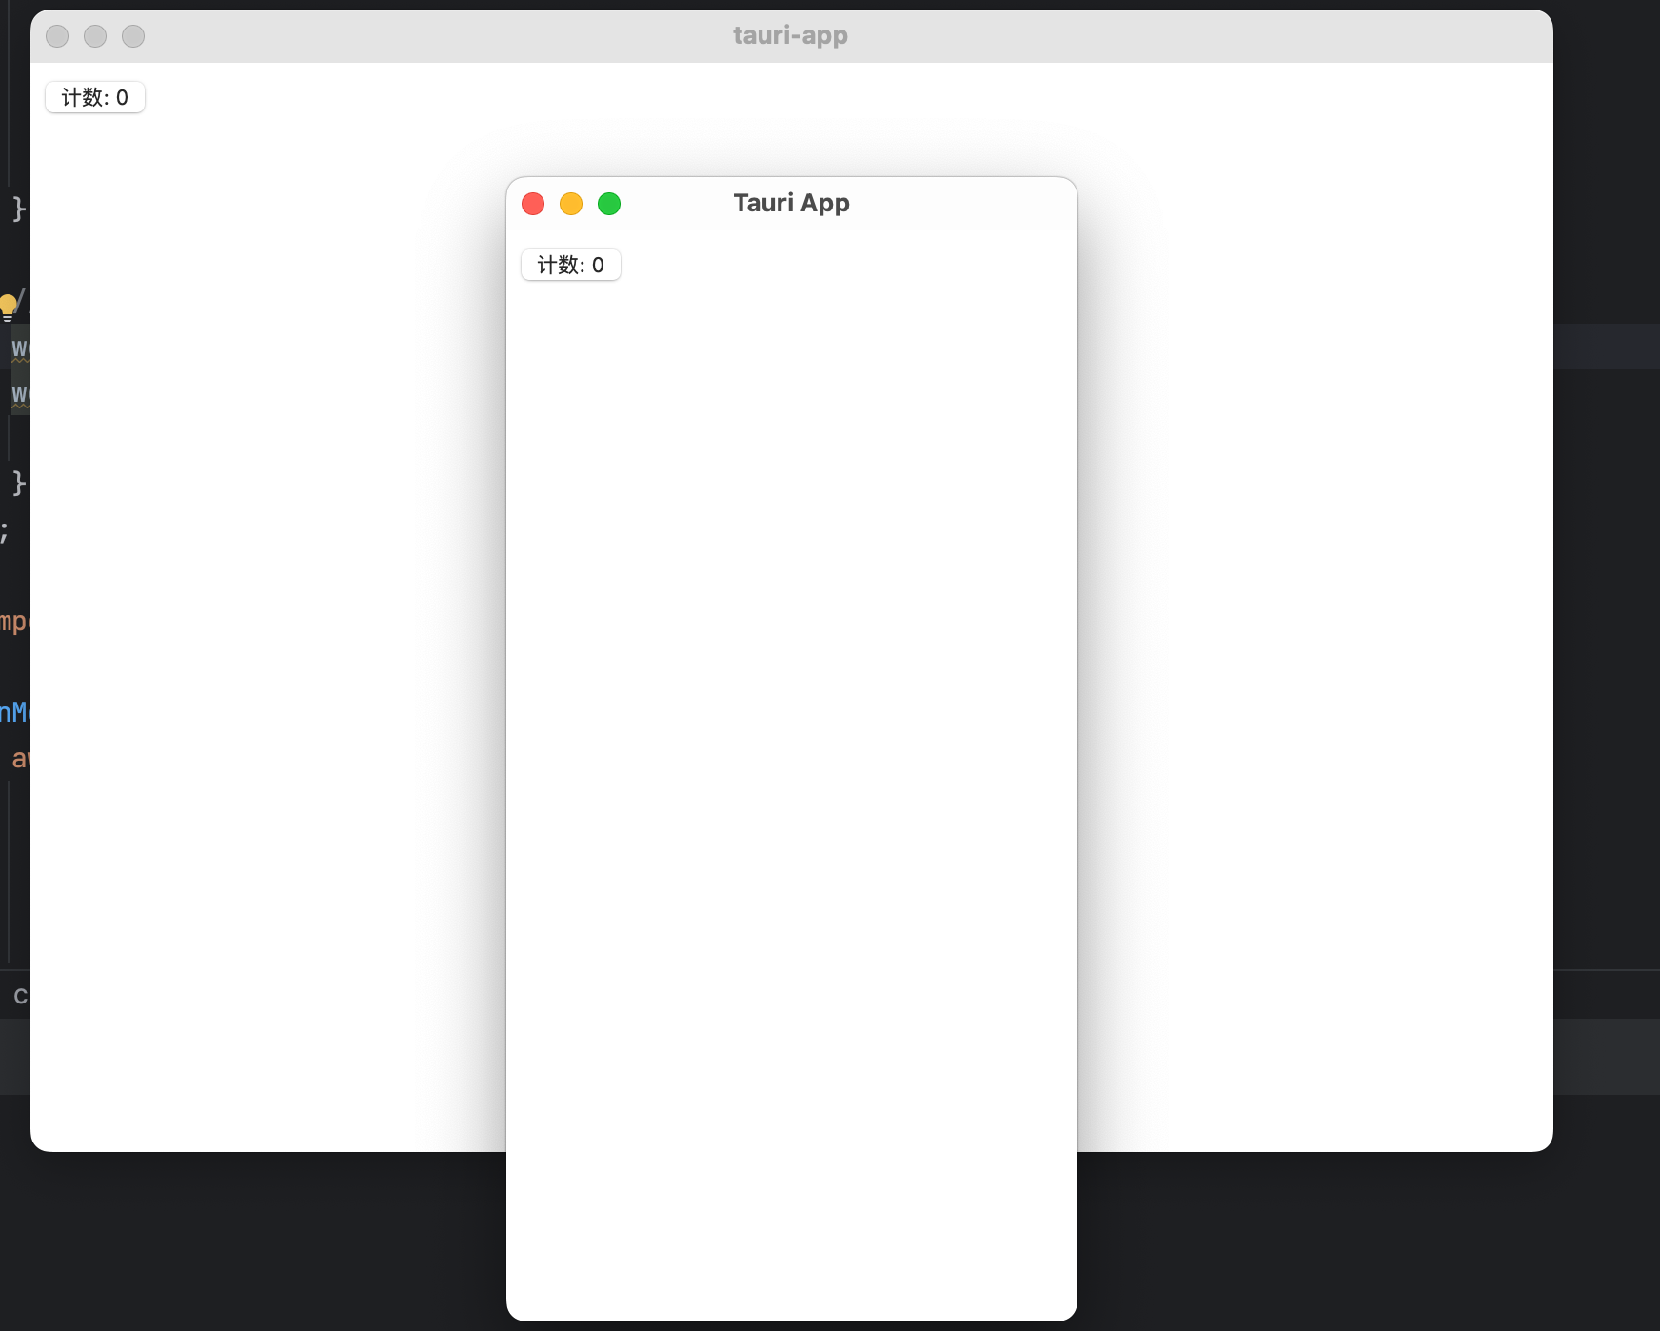This screenshot has height=1331, width=1660.
Task: Click the tauri-app background window title
Action: tap(790, 35)
